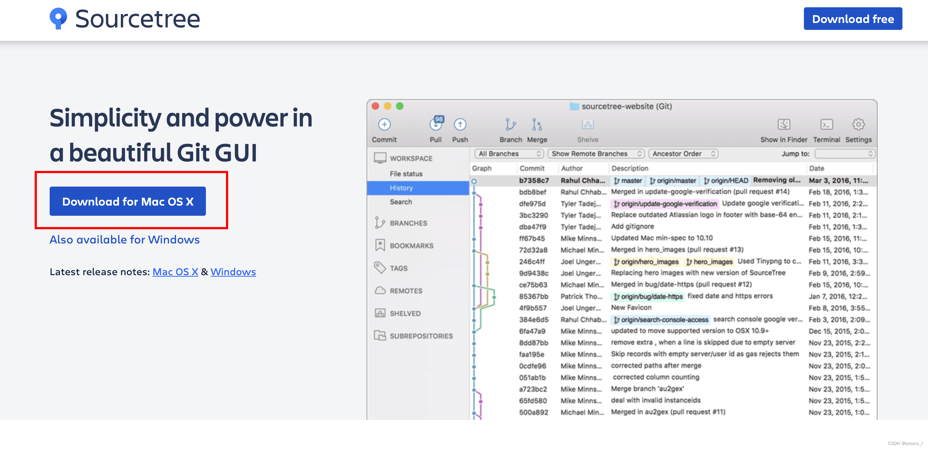
Task: Click the BRANCHES sidebar icon
Action: coord(380,223)
